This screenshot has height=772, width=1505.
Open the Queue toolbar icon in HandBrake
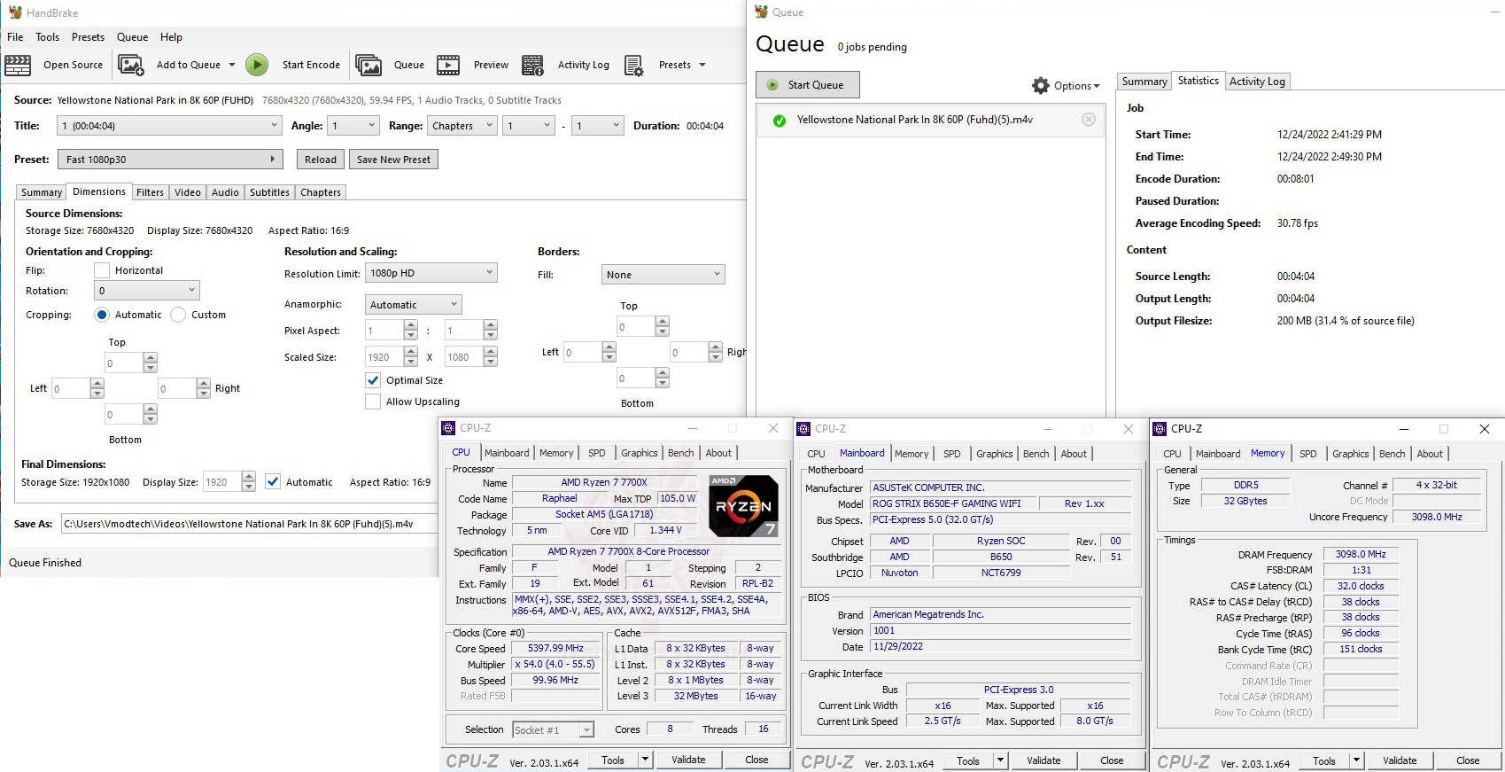[368, 65]
